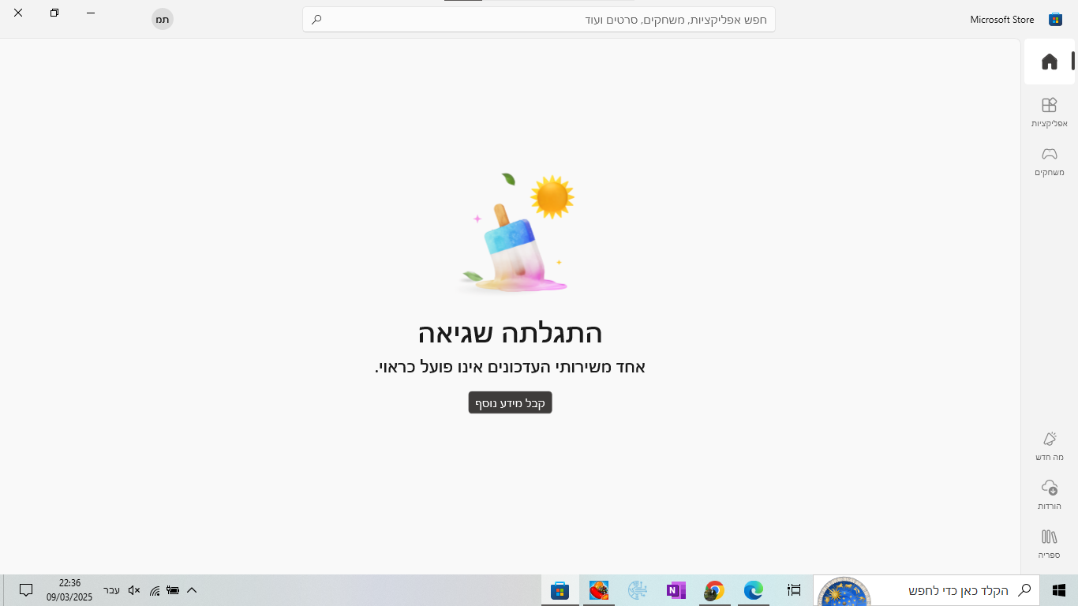1078x606 pixels.
Task: Click the search magnifier icon in Store
Action: click(x=316, y=20)
